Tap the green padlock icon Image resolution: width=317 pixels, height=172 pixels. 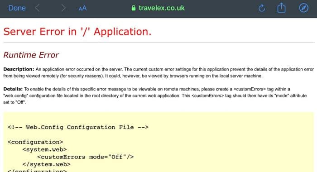pyautogui.click(x=134, y=8)
